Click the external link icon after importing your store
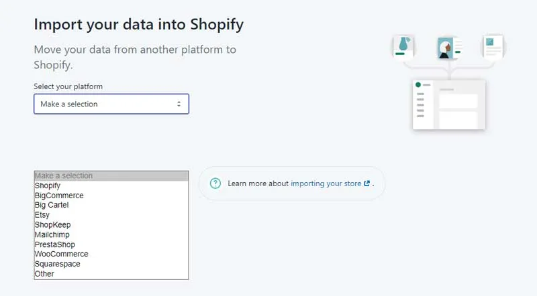 [x=367, y=183]
